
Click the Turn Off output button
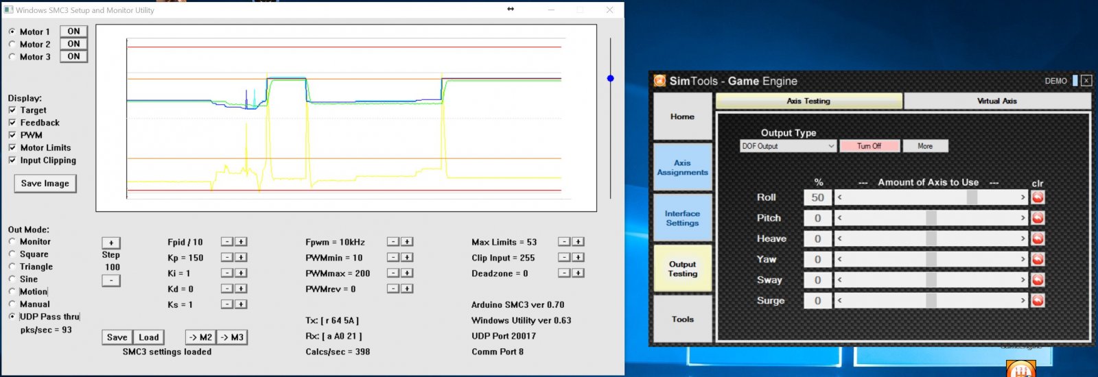(869, 146)
